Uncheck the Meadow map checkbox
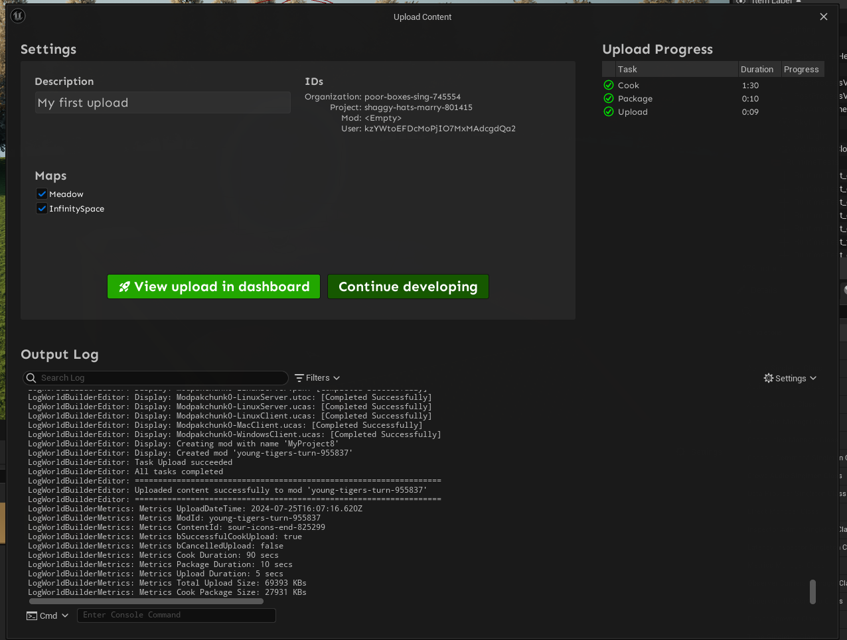The image size is (847, 640). tap(42, 194)
